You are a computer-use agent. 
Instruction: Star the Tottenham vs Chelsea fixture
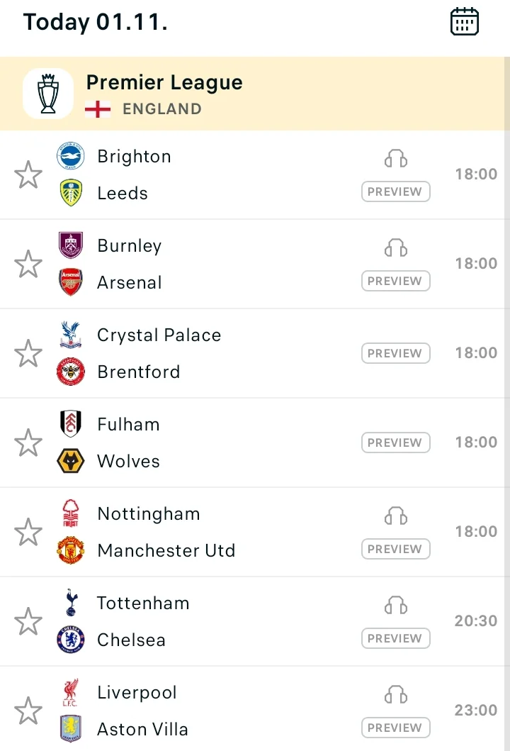click(28, 621)
